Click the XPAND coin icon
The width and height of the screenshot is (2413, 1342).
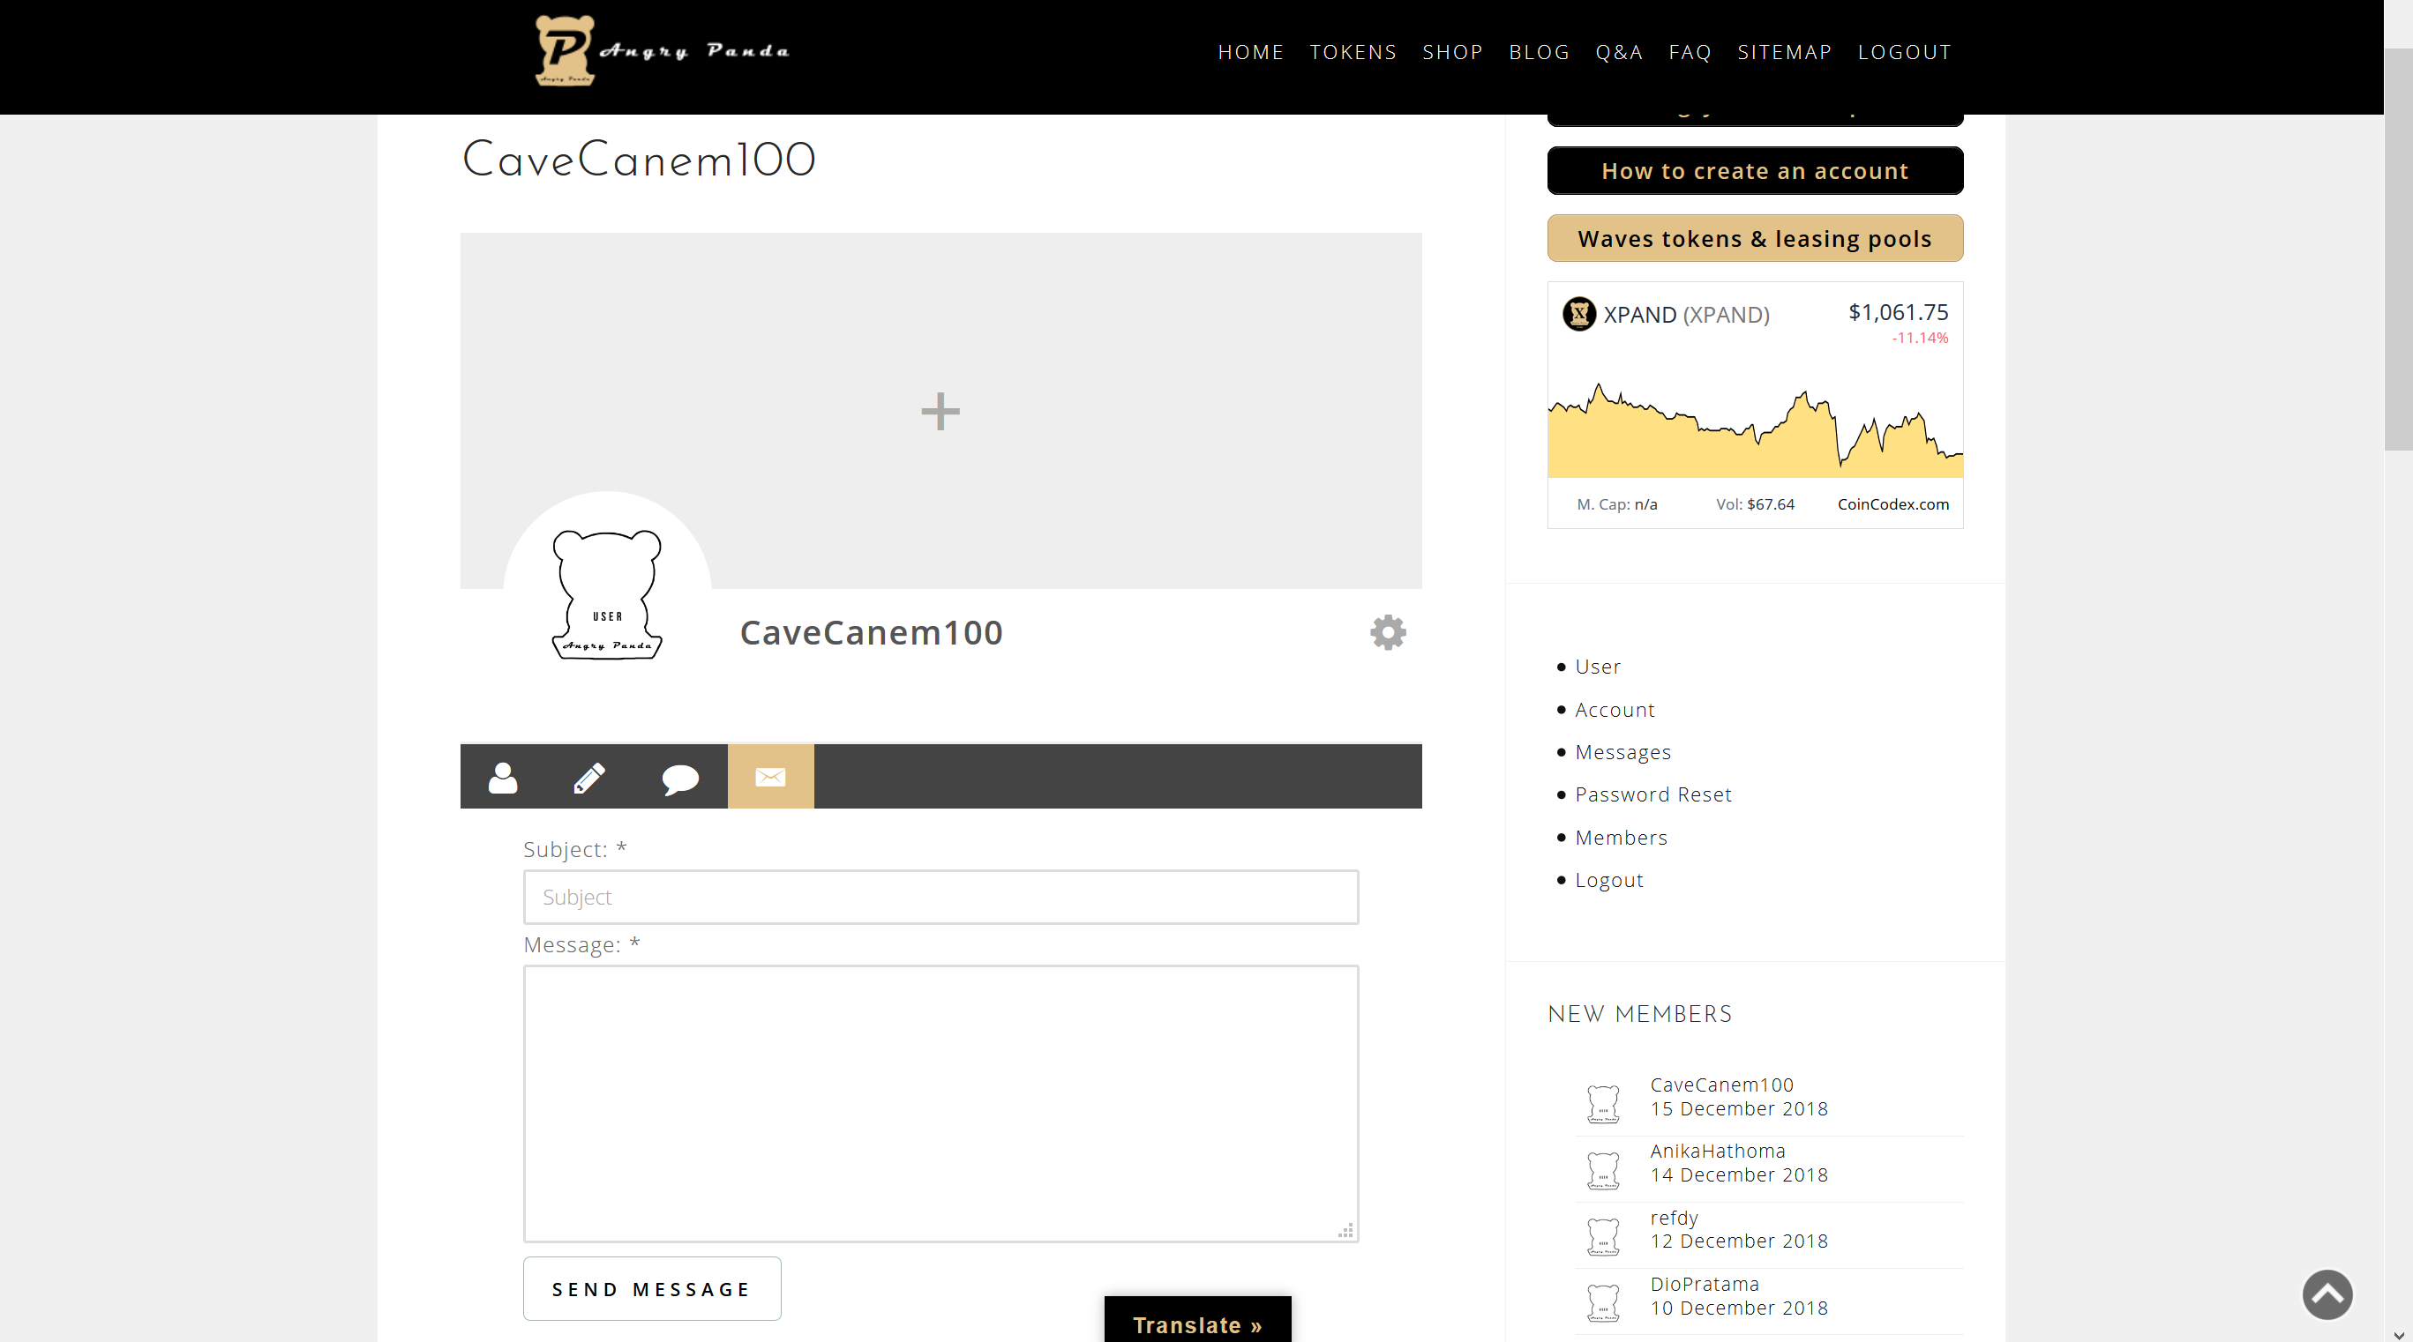pyautogui.click(x=1578, y=314)
